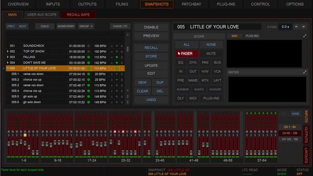Image resolution: width=313 pixels, height=176 pixels.
Task: Click the RECALL button
Action: click(151, 48)
